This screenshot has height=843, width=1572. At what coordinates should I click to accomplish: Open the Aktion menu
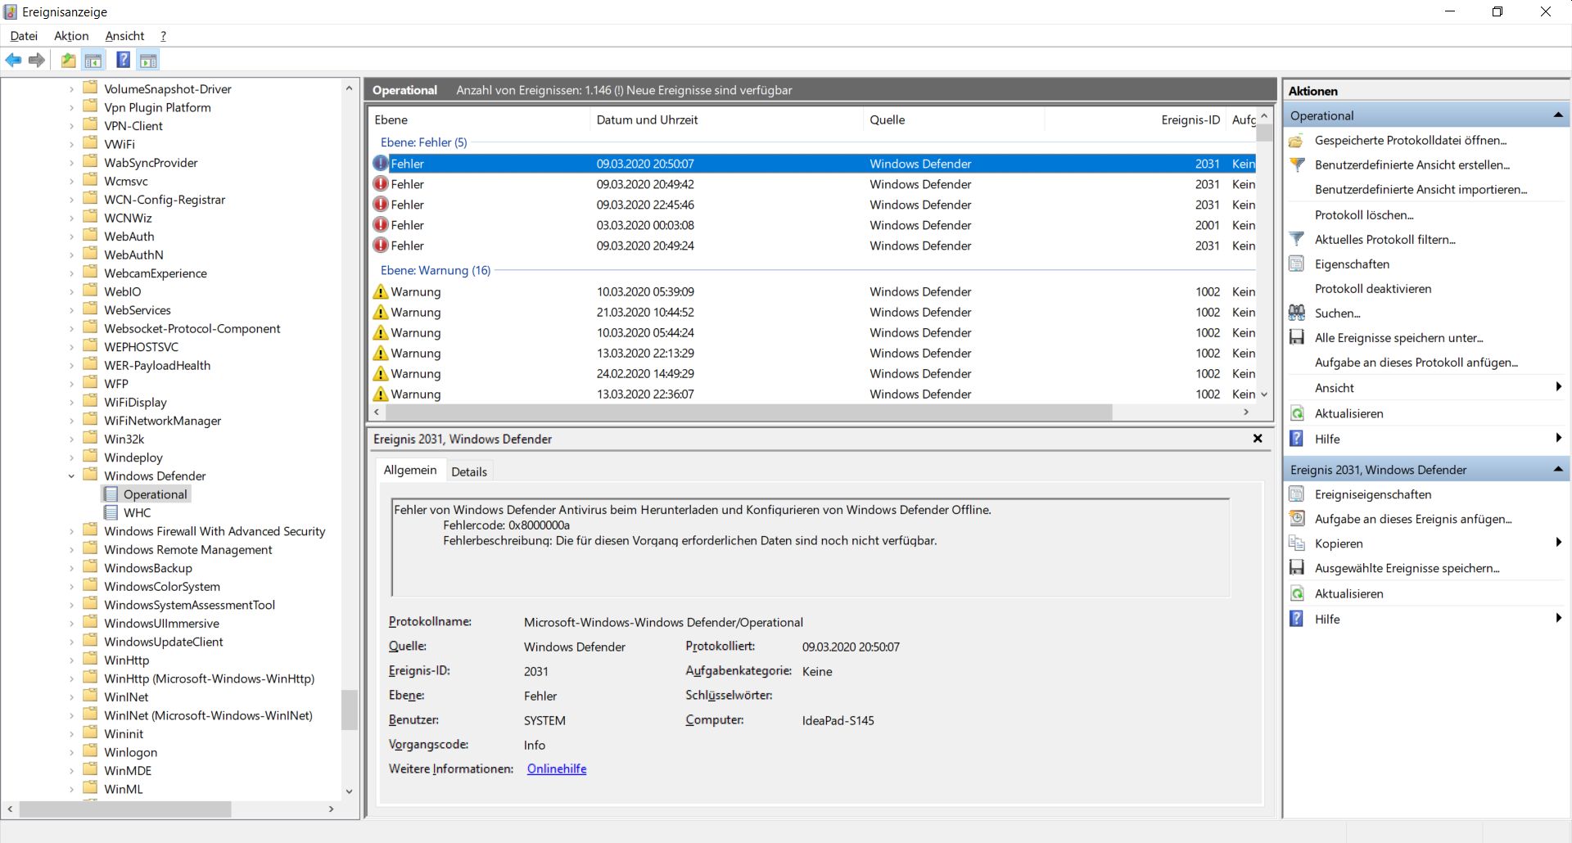tap(71, 36)
